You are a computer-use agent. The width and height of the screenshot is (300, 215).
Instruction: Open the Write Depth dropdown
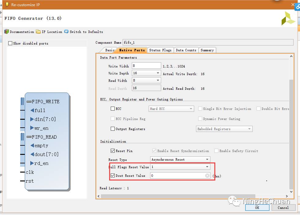158,73
